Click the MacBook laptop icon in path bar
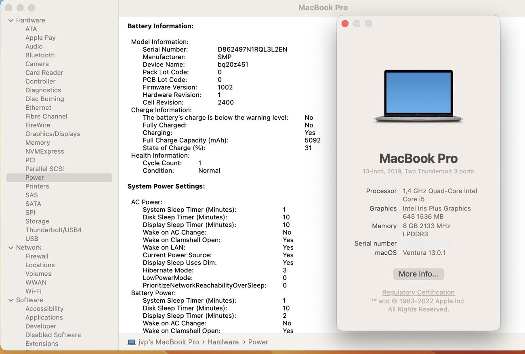 click(132, 342)
